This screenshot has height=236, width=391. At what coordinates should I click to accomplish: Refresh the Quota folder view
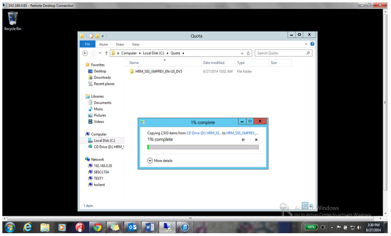[x=248, y=53]
